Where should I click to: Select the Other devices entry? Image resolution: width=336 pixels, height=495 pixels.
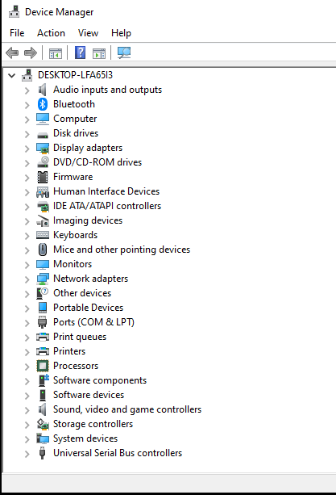pos(82,293)
